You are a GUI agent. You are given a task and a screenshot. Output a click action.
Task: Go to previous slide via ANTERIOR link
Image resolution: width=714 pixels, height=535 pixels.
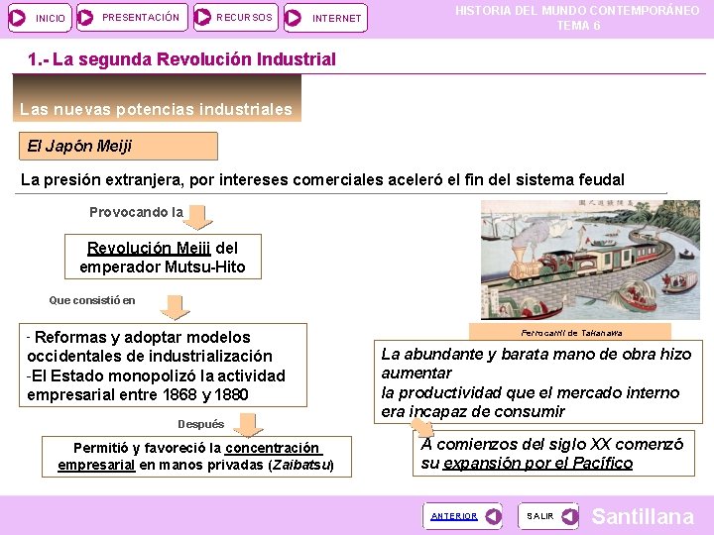(454, 516)
